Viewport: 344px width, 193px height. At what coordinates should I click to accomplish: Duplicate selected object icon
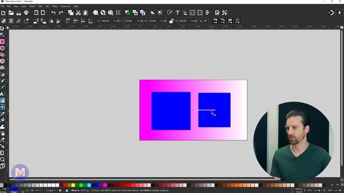128,13
